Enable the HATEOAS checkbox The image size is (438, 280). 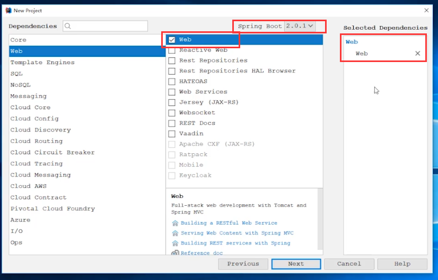click(x=172, y=82)
